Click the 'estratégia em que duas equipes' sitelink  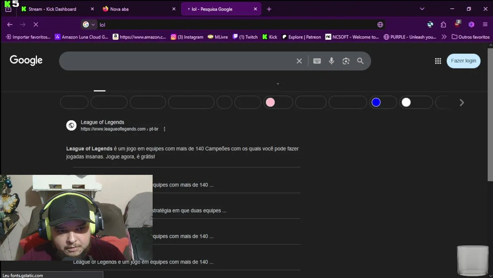coord(189,210)
